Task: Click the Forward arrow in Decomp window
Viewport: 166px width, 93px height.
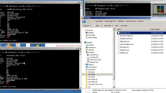Action: pos(88,21)
